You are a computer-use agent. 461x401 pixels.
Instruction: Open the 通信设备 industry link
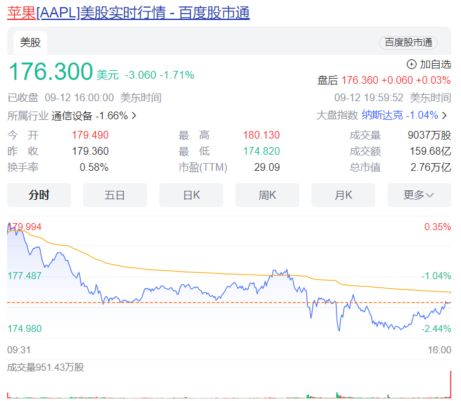(x=73, y=116)
